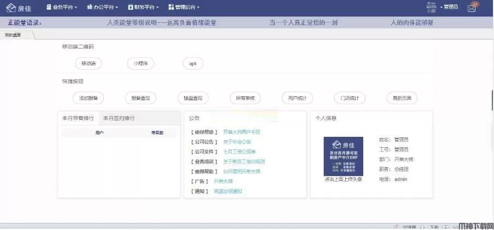Screen dimensions: 494x230
Task: Open the 用户统计 shortcut
Action: coord(298,99)
